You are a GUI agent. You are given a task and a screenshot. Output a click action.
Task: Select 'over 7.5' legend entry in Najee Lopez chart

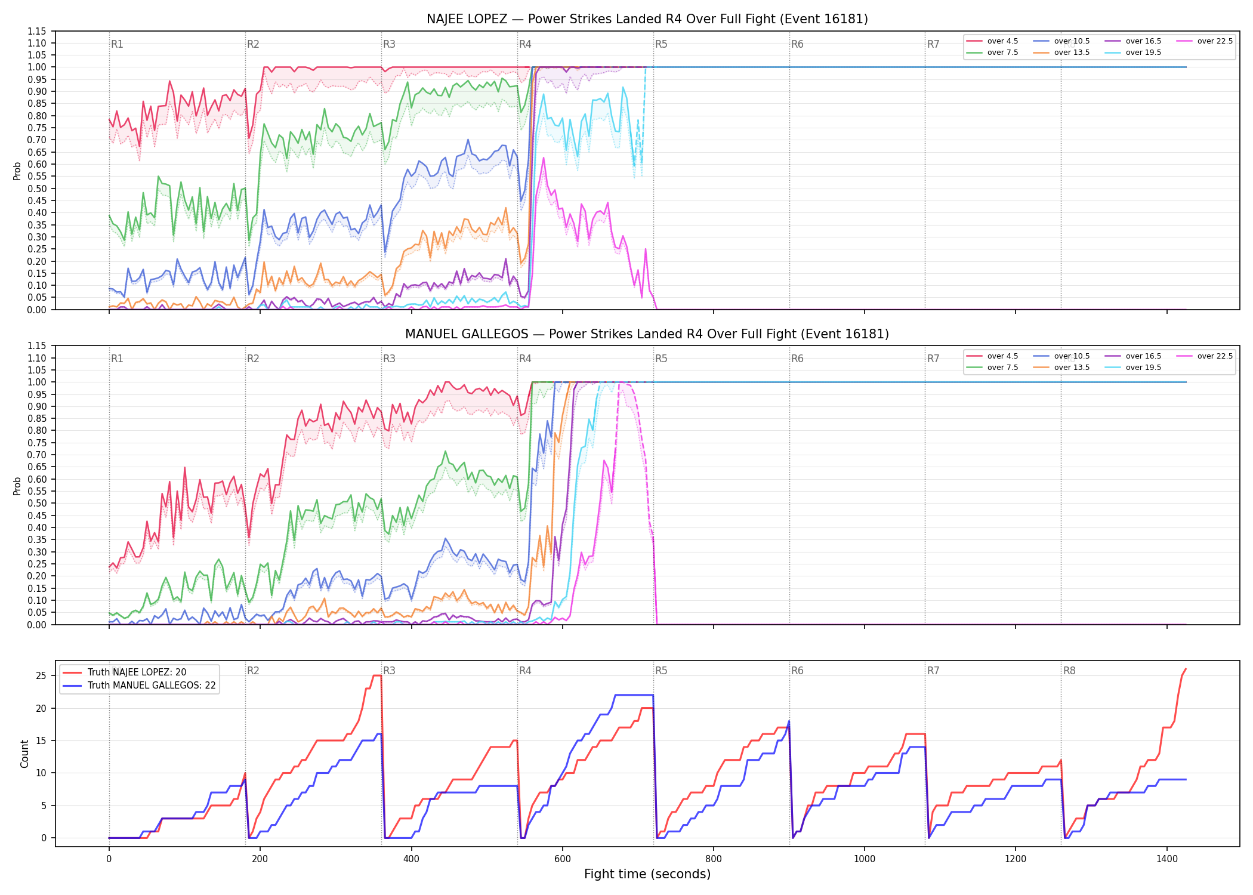pyautogui.click(x=992, y=53)
